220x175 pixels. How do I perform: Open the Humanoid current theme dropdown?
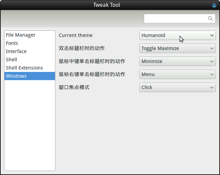pyautogui.click(x=178, y=35)
